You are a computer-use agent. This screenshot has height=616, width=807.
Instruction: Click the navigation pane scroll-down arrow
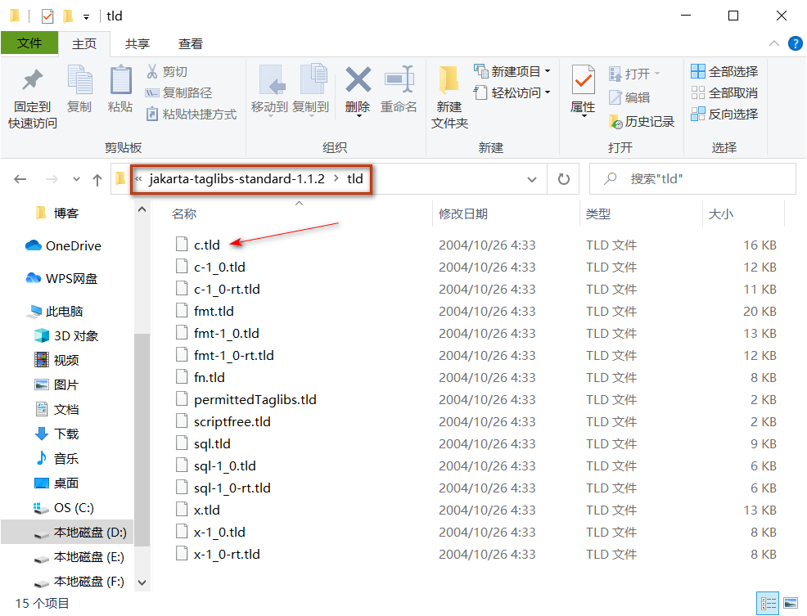(x=142, y=582)
